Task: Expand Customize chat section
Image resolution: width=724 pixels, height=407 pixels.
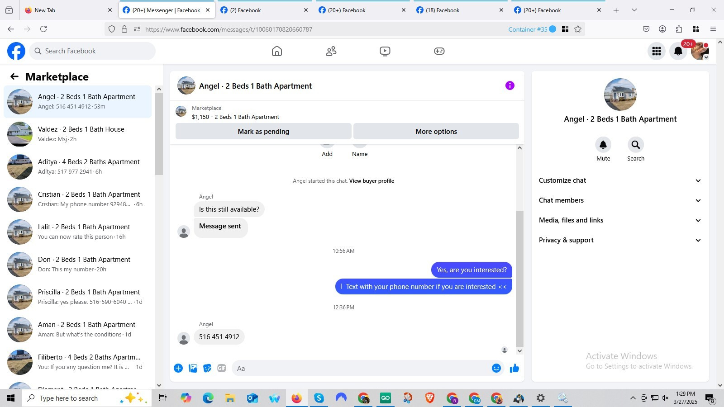Action: click(620, 180)
